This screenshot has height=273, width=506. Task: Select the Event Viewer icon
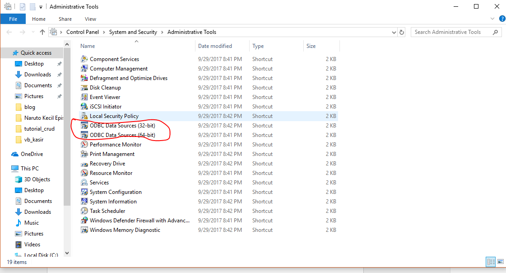[84, 97]
